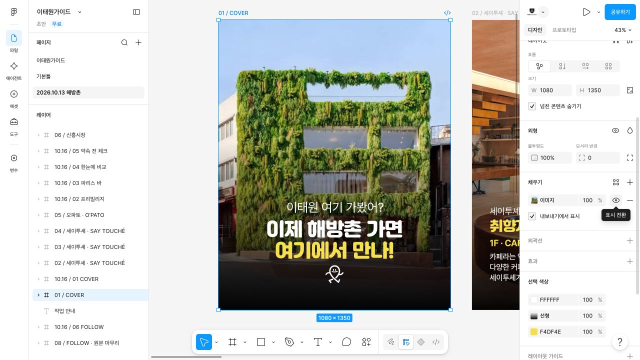The image size is (640, 360).
Task: Add an outline via 외곽선 plus
Action: pyautogui.click(x=630, y=241)
